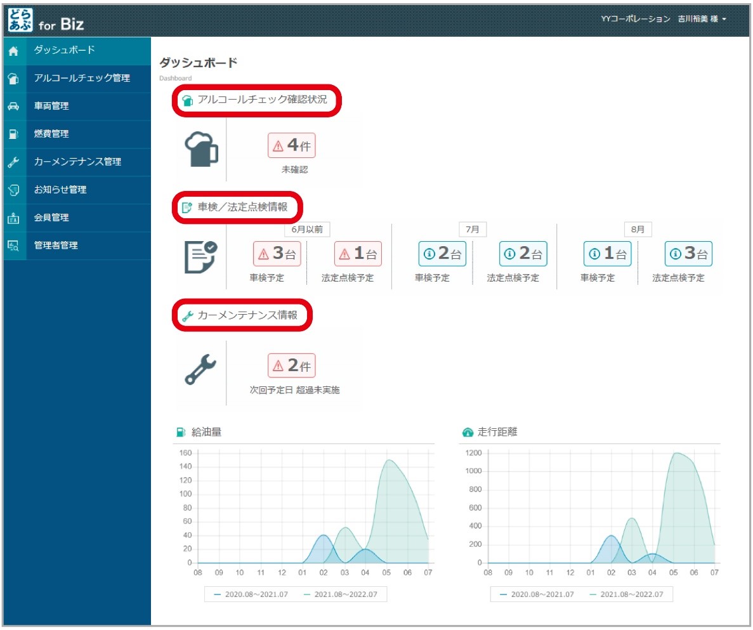Image resolution: width=753 pixels, height=630 pixels.
Task: Click the 3台 法定点検予定 badge for 8月
Action: (688, 254)
